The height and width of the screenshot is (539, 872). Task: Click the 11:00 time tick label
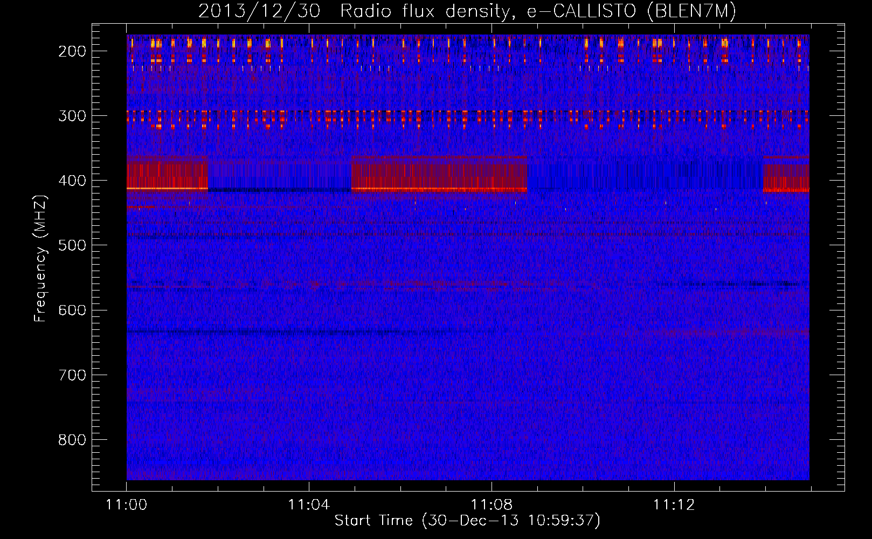pos(126,505)
